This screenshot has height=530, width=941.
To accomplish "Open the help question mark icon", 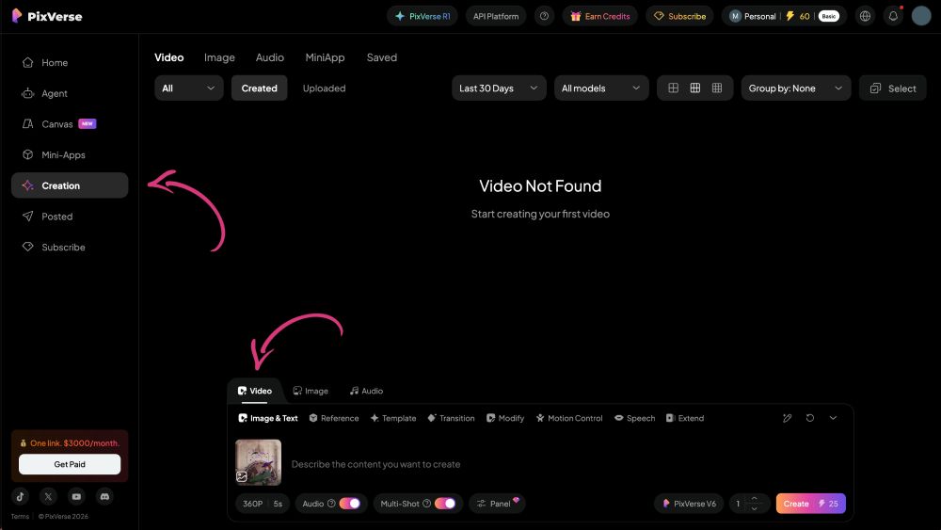I will coord(544,16).
